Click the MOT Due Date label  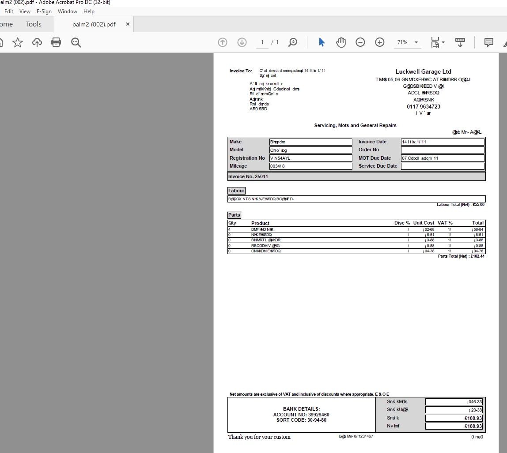(375, 158)
